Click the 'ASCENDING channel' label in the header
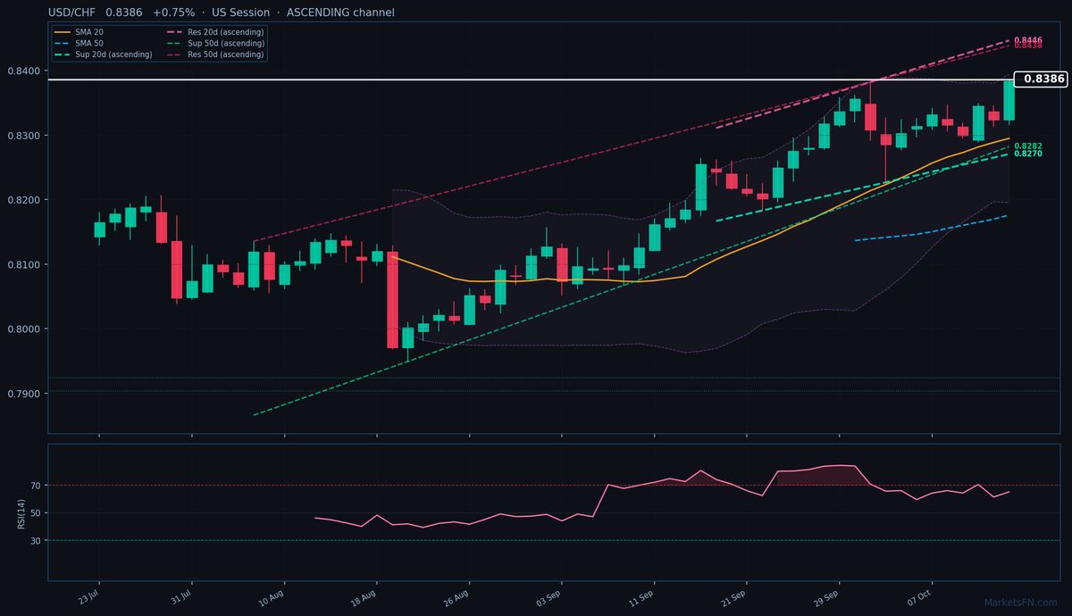This screenshot has width=1072, height=616. click(340, 12)
